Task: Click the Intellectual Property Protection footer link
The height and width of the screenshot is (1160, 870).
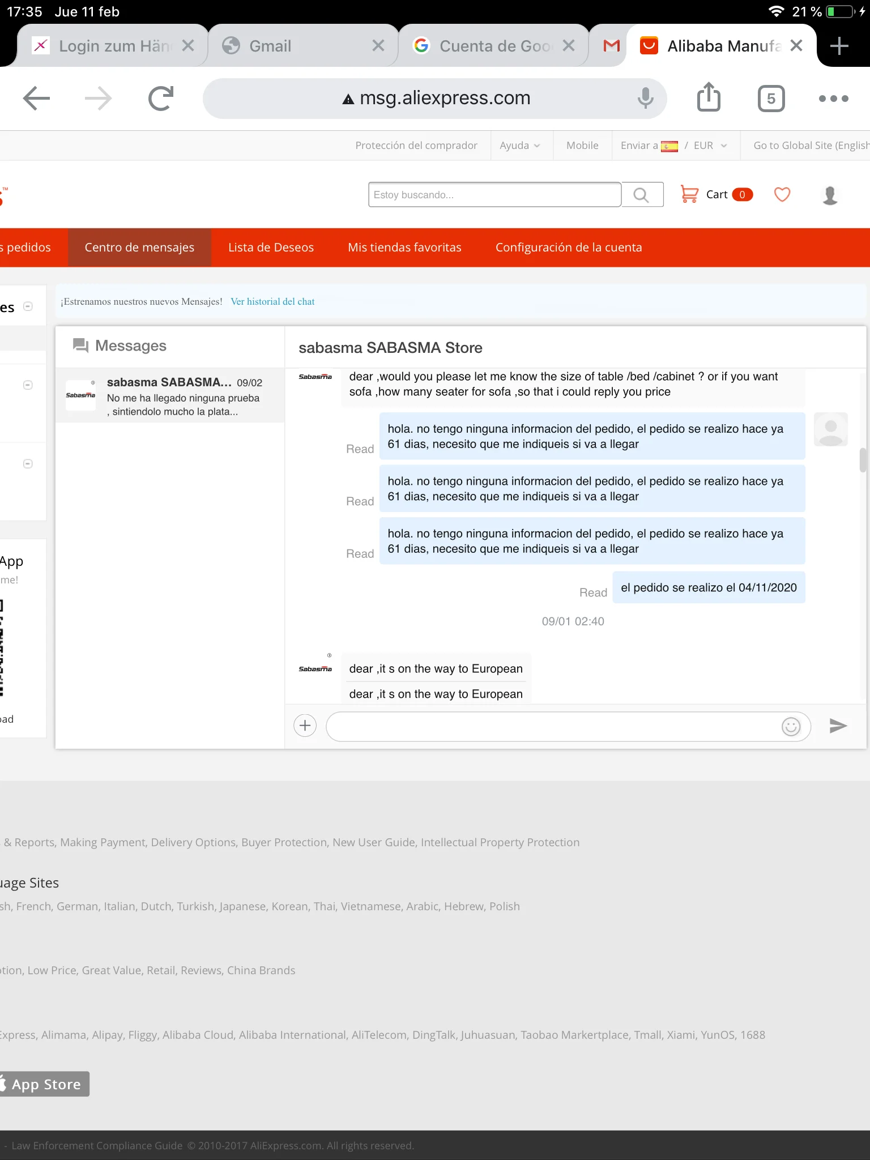Action: (x=500, y=842)
